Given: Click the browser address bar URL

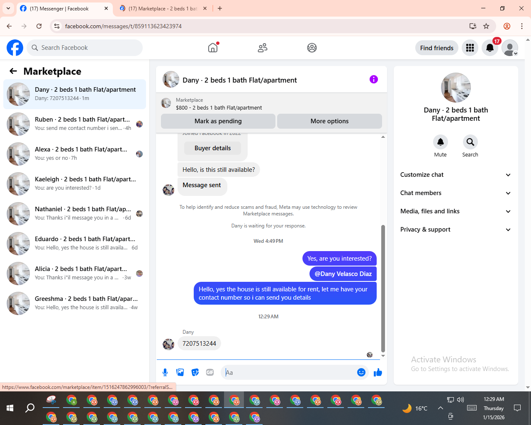Looking at the screenshot, I should (x=123, y=26).
